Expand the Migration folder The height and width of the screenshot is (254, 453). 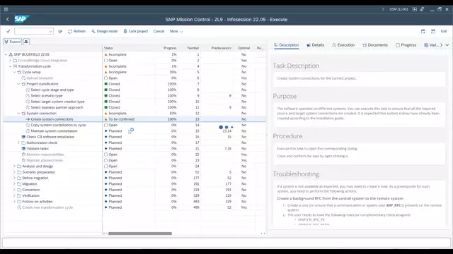pos(14,183)
